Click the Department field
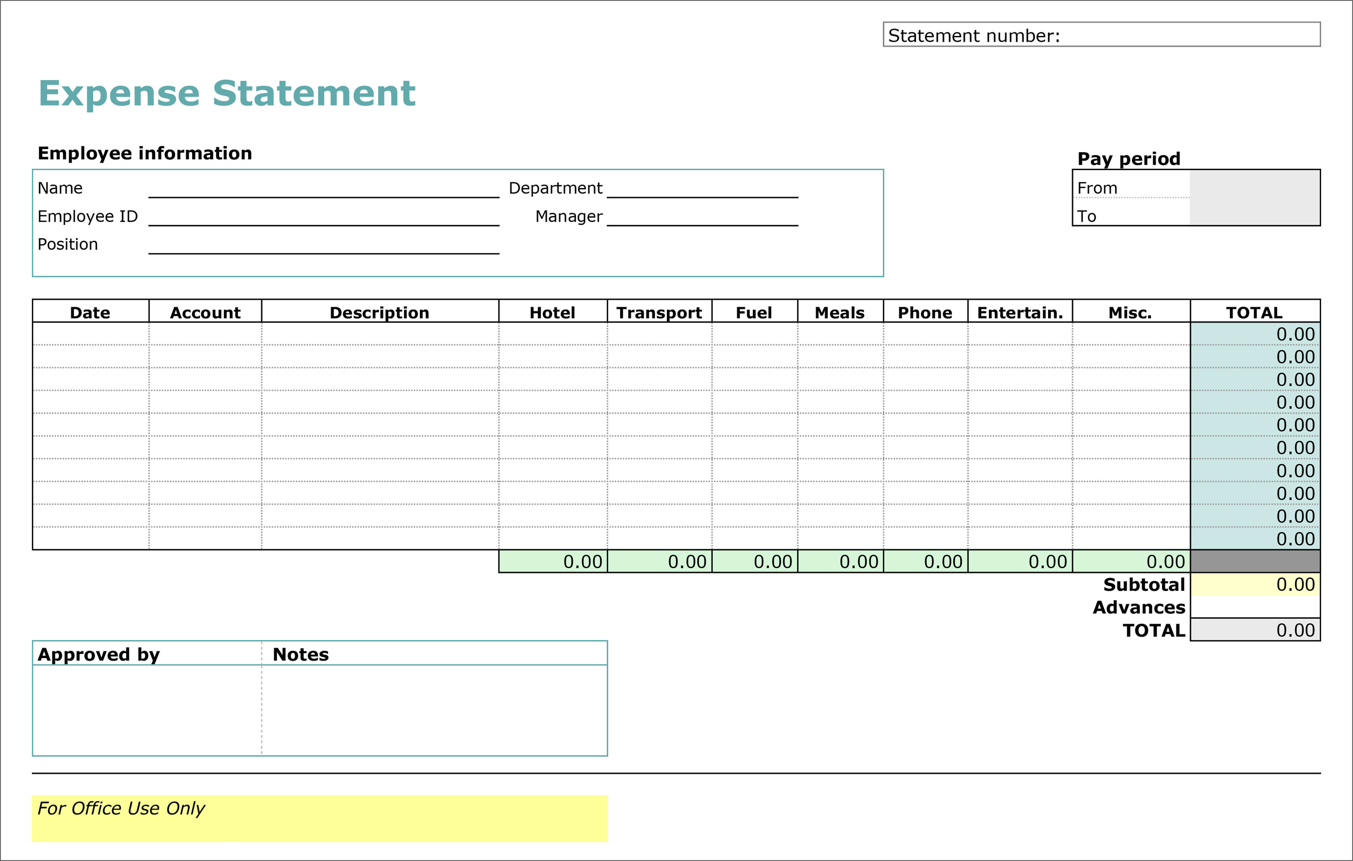Image resolution: width=1353 pixels, height=861 pixels. (x=700, y=187)
